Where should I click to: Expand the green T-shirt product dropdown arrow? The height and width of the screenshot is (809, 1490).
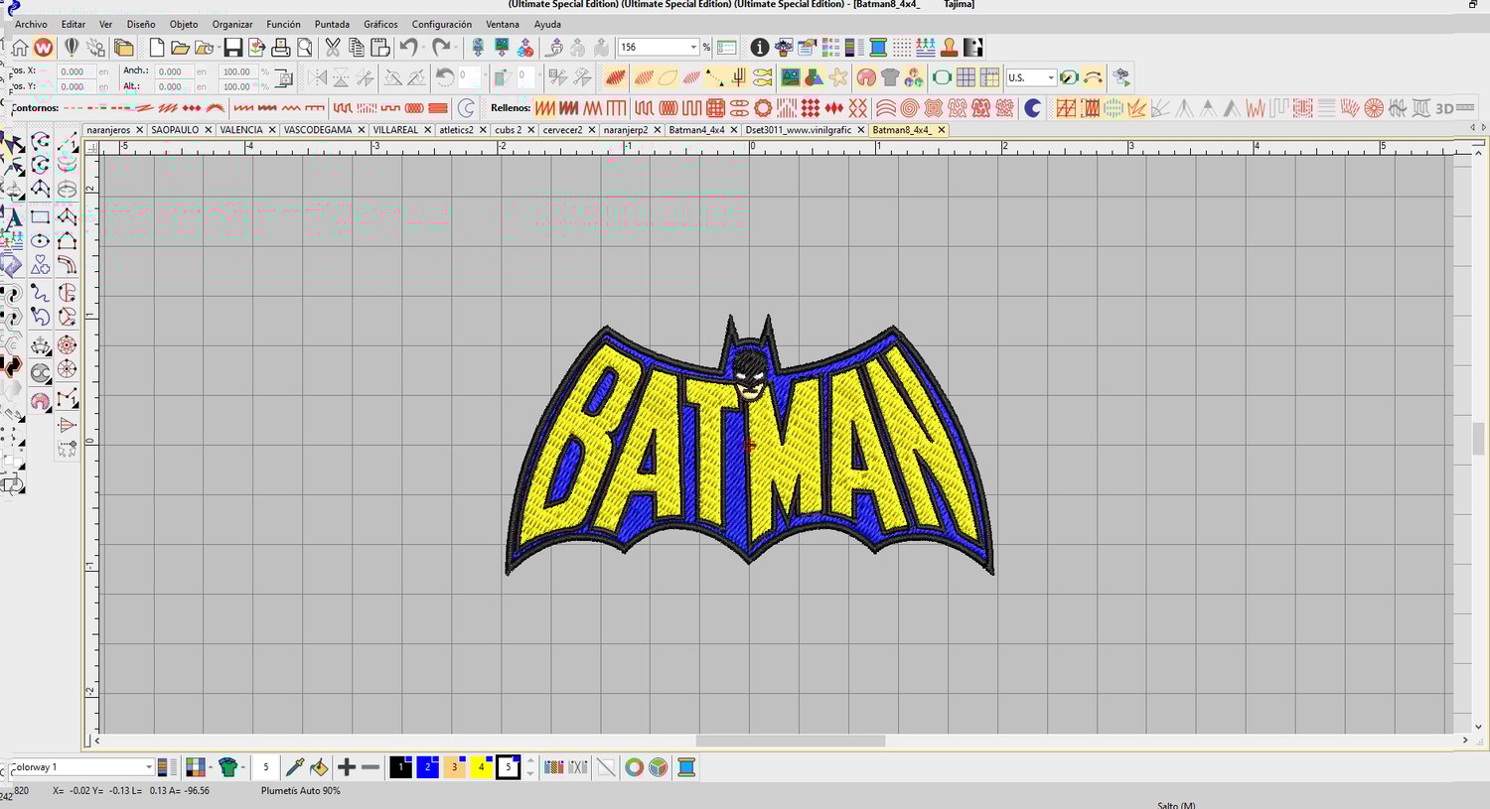pyautogui.click(x=243, y=767)
